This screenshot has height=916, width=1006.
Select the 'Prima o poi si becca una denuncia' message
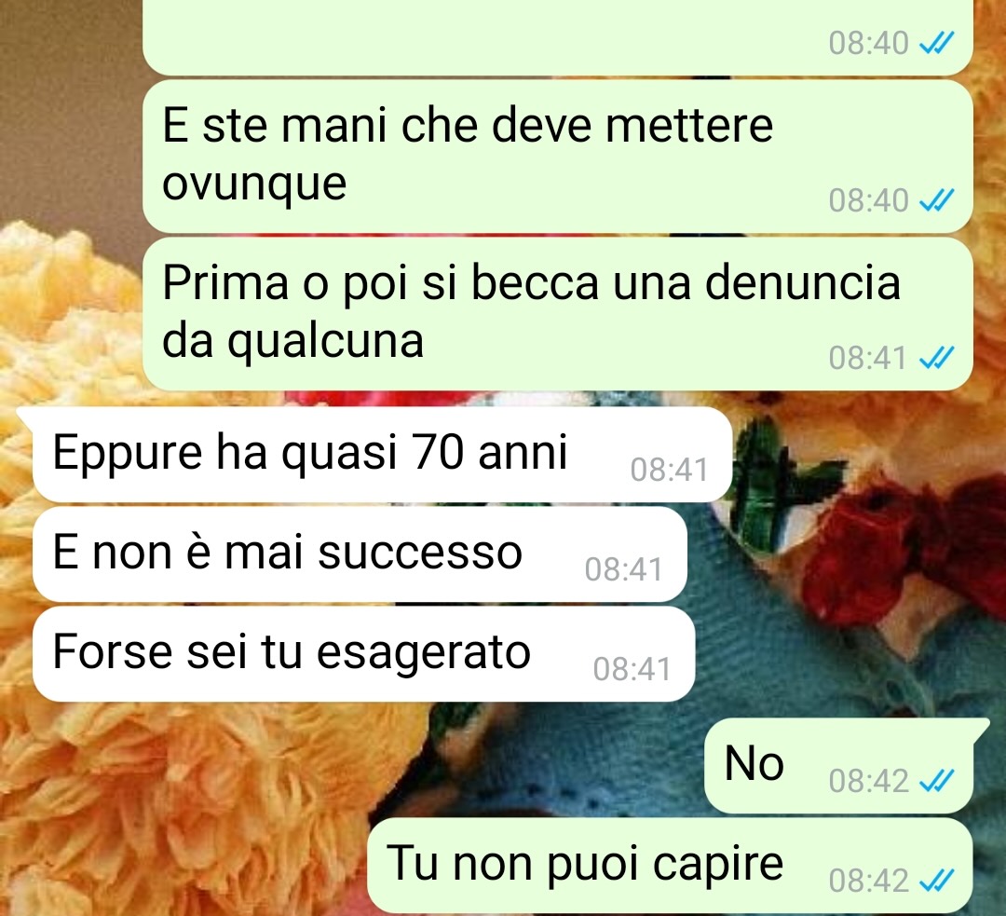pos(557,313)
